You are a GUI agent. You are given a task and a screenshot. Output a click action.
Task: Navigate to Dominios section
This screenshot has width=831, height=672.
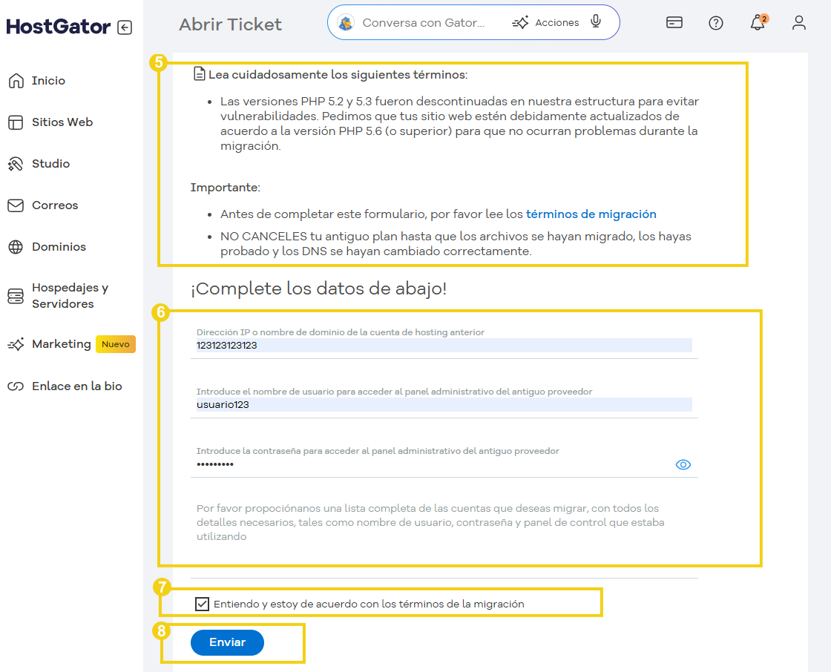(59, 247)
